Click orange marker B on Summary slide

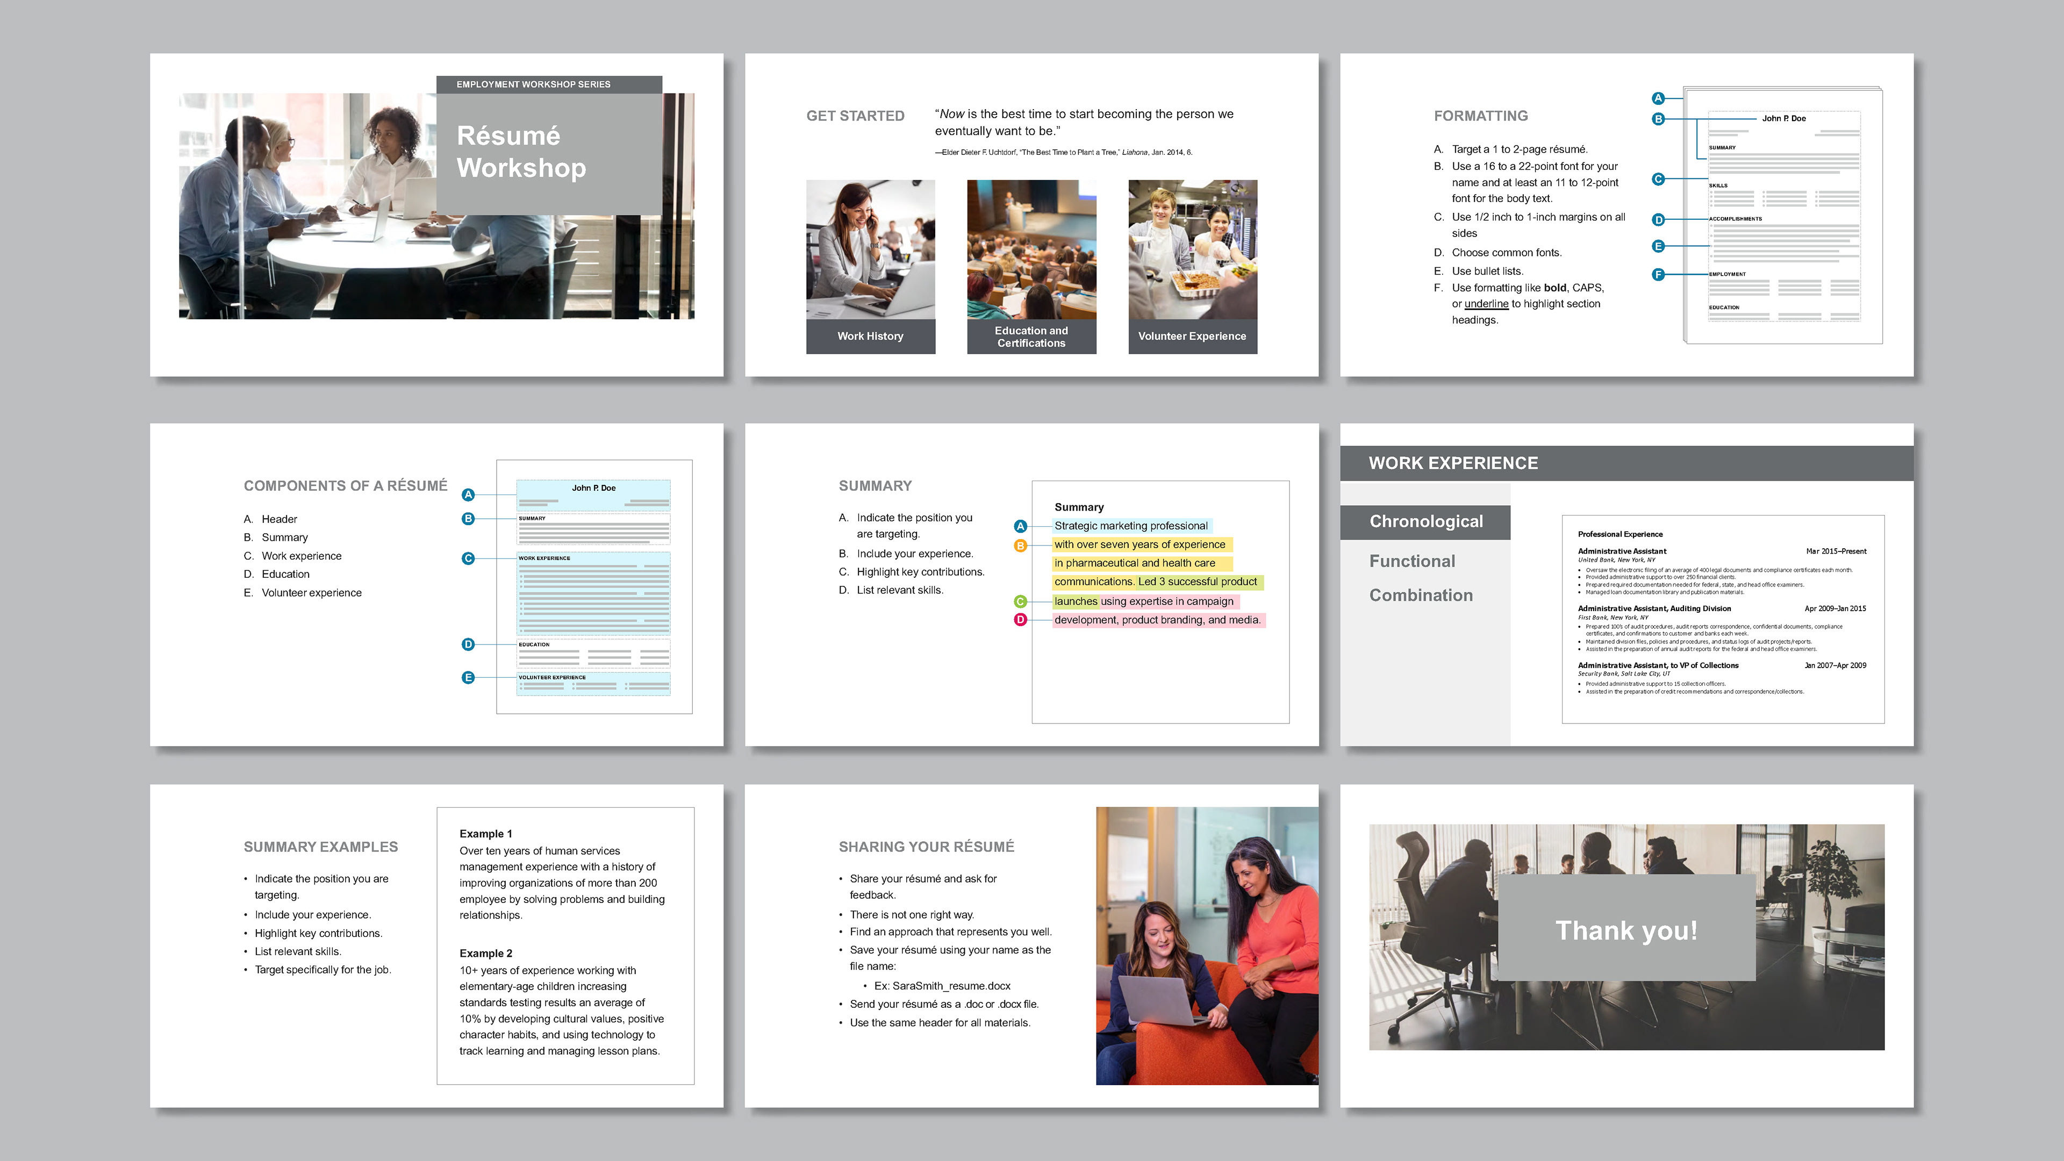[x=1020, y=546]
